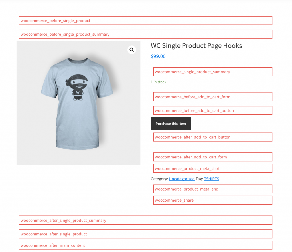Click the woocommerce_after_single_product_summary hook box
This screenshot has width=292, height=252.
(x=146, y=220)
